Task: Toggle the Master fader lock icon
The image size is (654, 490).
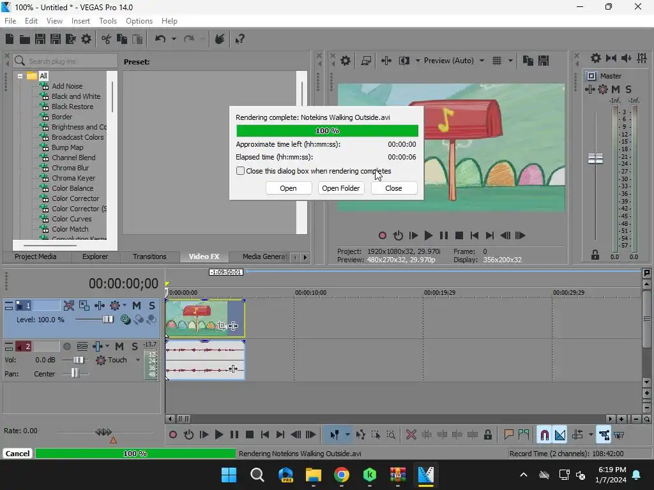Action: tap(595, 255)
